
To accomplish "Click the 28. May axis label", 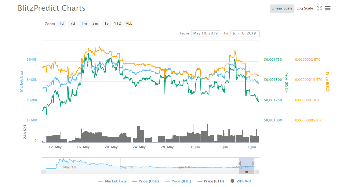I will pyautogui.click(x=167, y=147).
